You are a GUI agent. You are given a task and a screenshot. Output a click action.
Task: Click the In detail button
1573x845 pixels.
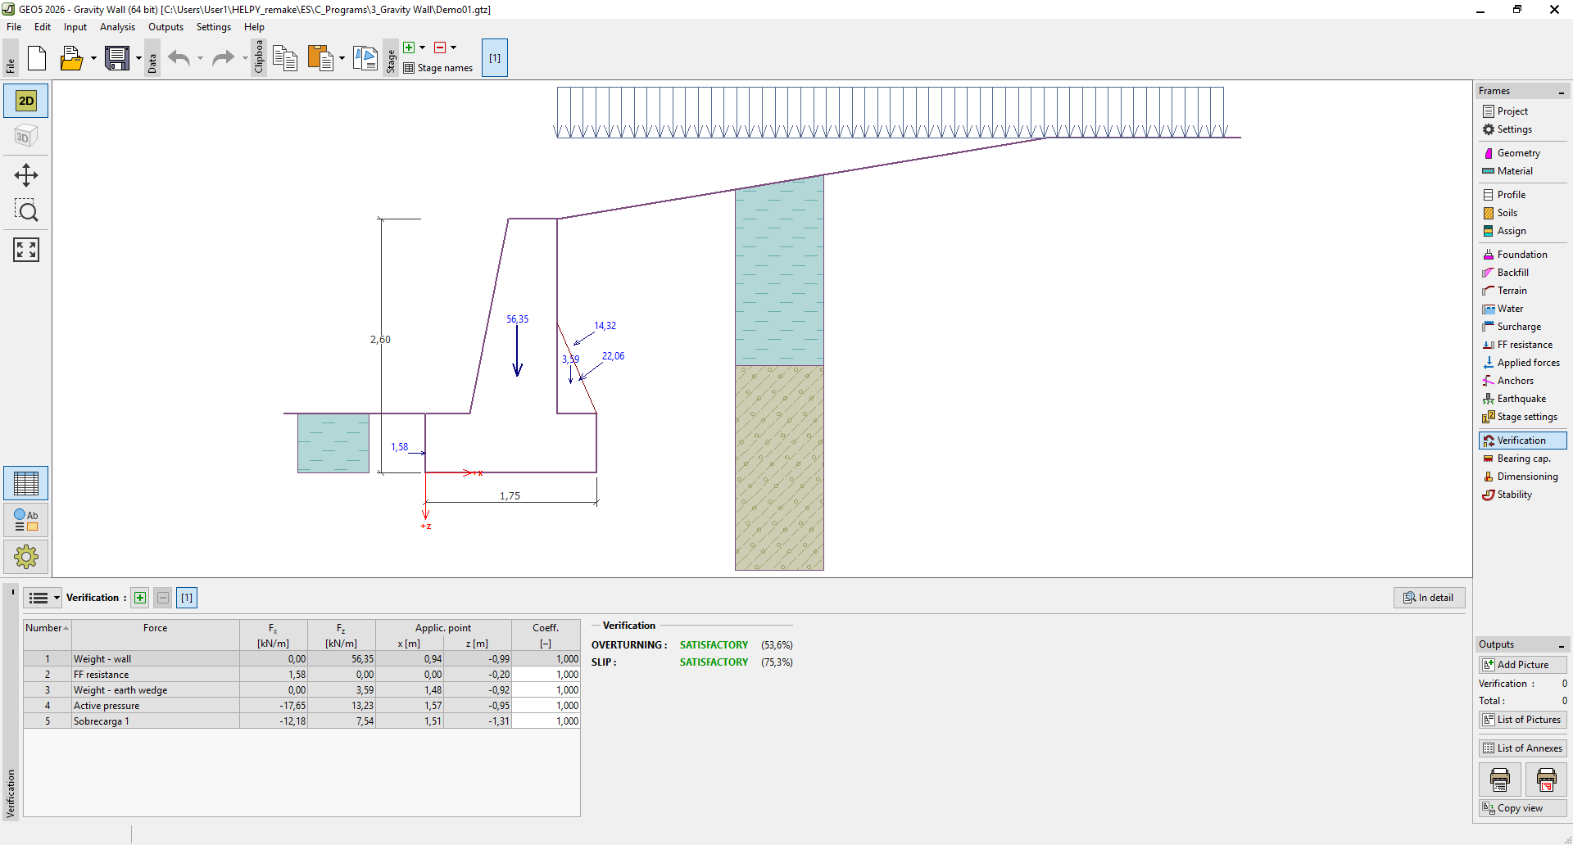click(x=1429, y=598)
